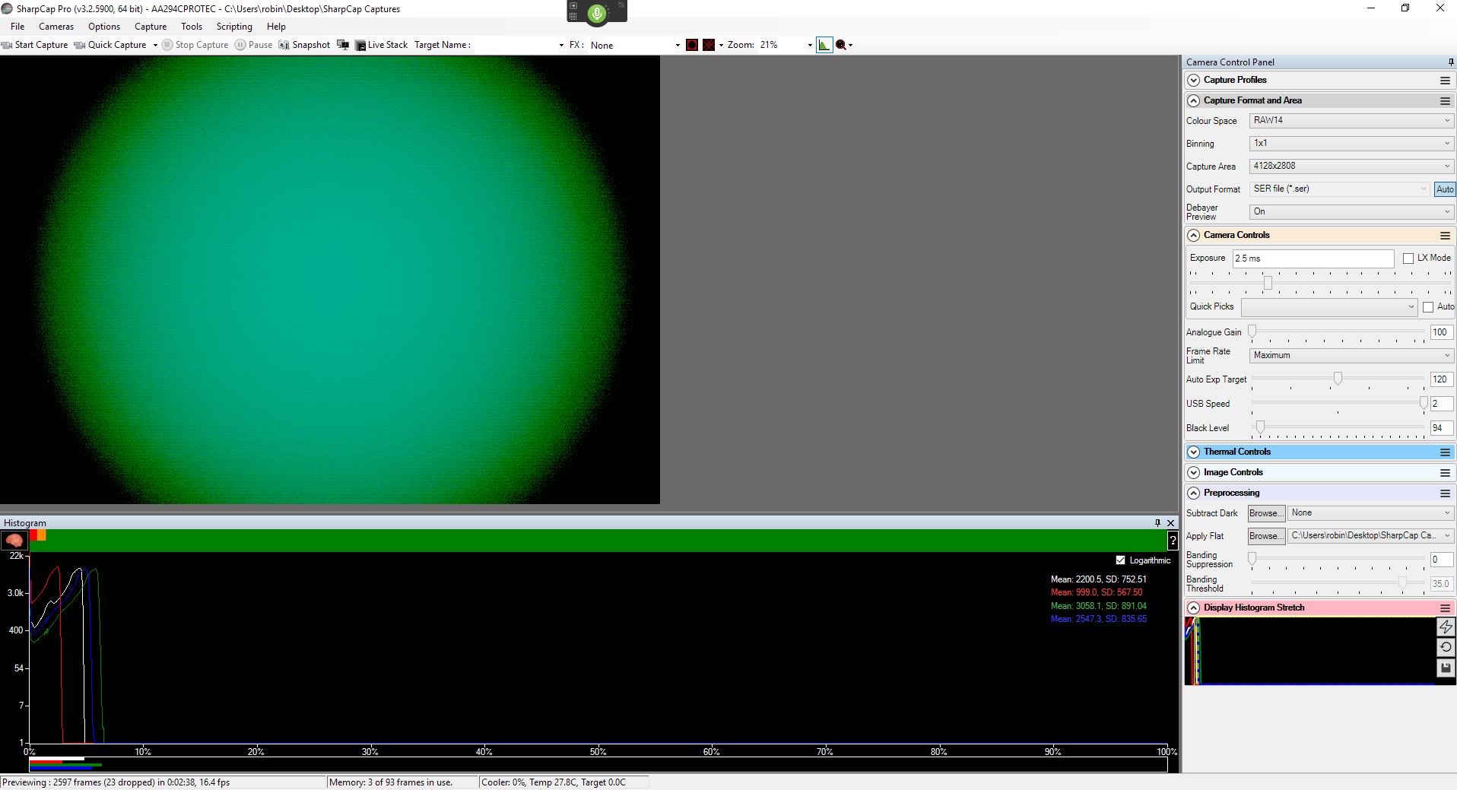Click the auto stretch lightning icon
The image size is (1457, 790).
[1446, 627]
